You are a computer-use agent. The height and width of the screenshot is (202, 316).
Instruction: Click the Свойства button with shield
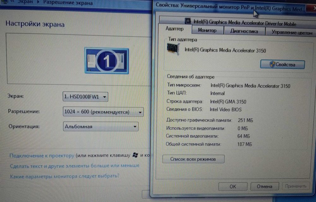click(x=282, y=64)
